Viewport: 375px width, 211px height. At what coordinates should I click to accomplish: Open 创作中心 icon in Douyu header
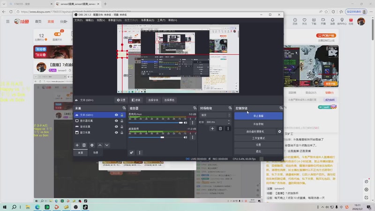pyautogui.click(x=342, y=21)
